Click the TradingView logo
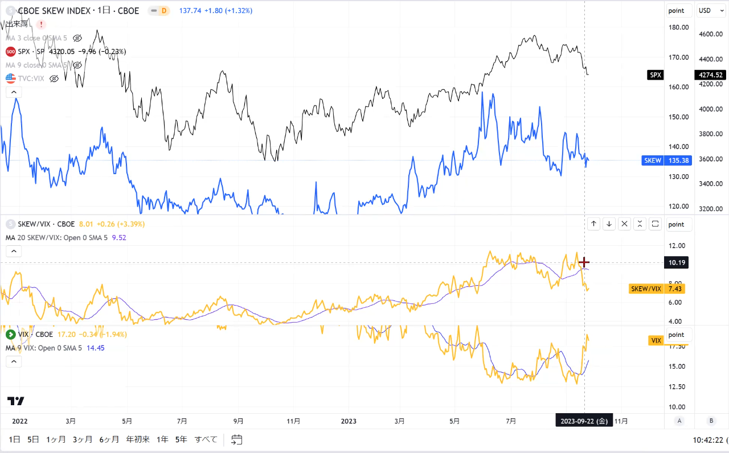Image resolution: width=729 pixels, height=453 pixels. point(16,401)
